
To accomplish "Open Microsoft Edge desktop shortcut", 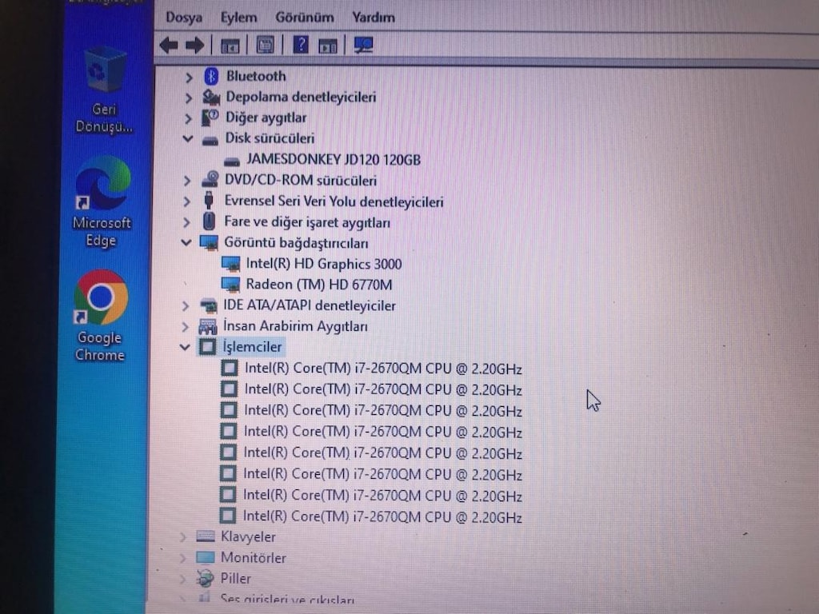I will (x=102, y=202).
